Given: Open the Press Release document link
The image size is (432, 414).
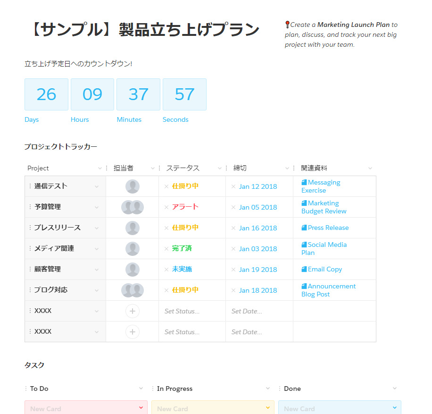Looking at the screenshot, I should (328, 228).
